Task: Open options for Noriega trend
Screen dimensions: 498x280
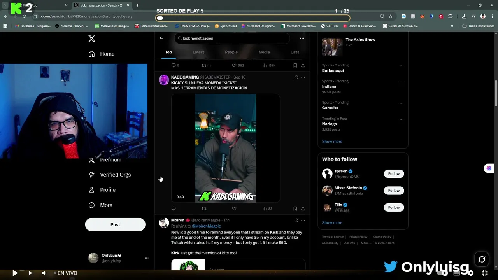Action: point(402,119)
